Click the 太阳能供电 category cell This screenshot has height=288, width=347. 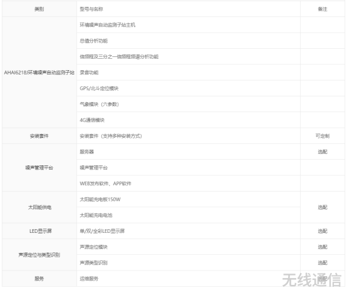(39, 207)
